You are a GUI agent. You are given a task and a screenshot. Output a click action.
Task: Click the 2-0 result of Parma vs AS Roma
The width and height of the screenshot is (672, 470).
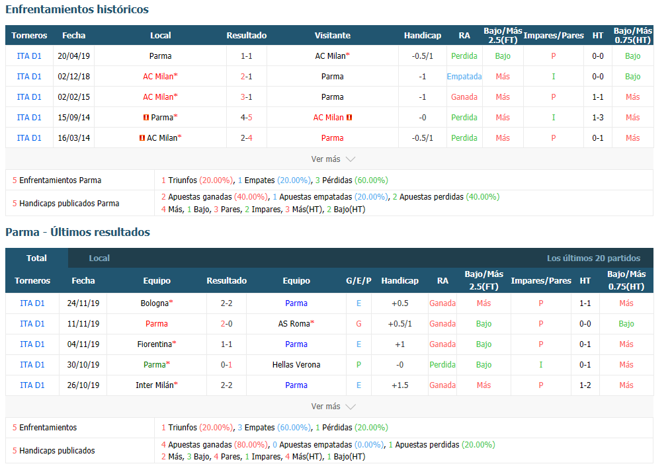(227, 324)
